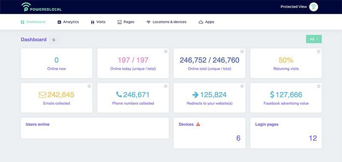Click Facebook advertising value label
The height and width of the screenshot is (162, 342).
point(286,103)
